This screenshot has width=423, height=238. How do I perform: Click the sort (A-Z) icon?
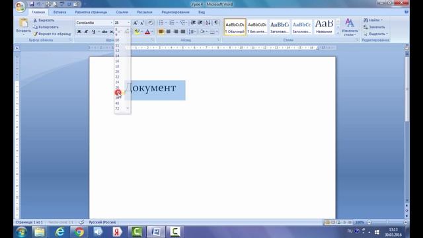point(208,22)
